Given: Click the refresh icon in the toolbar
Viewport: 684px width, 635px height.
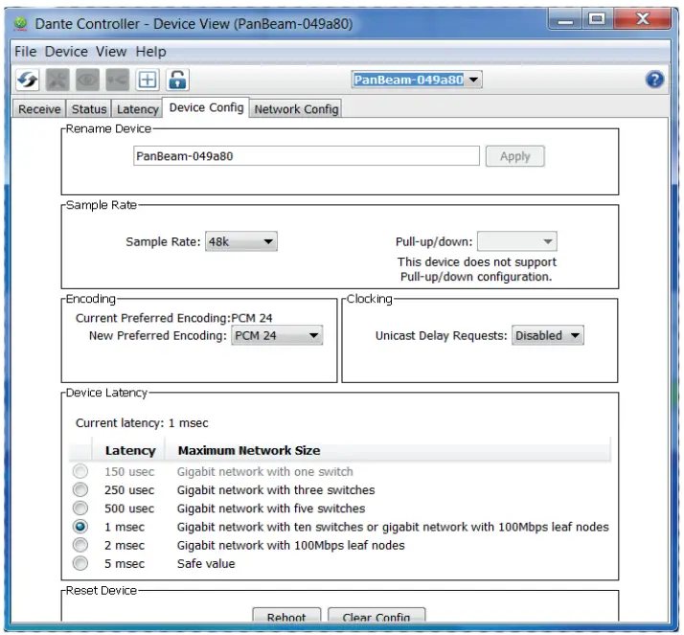Looking at the screenshot, I should (29, 79).
